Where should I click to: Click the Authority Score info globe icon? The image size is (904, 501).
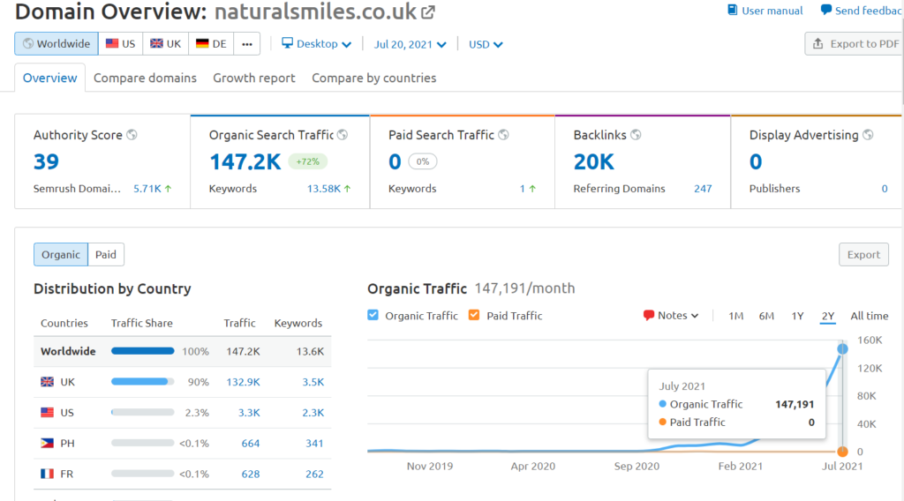click(x=132, y=135)
